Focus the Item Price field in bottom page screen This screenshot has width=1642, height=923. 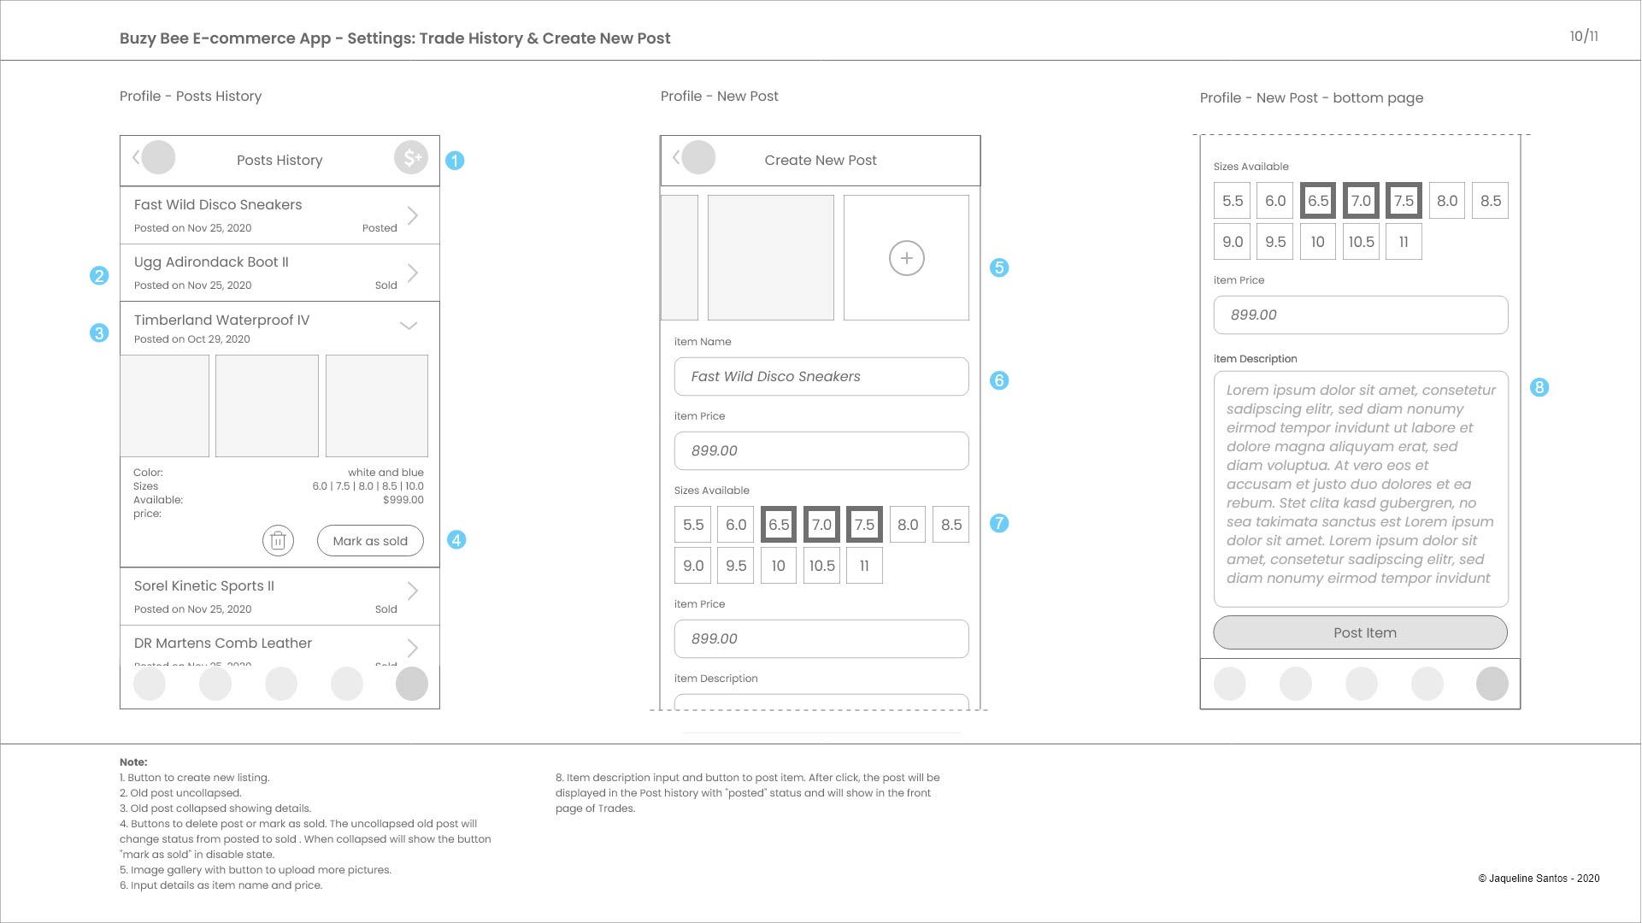point(1361,315)
